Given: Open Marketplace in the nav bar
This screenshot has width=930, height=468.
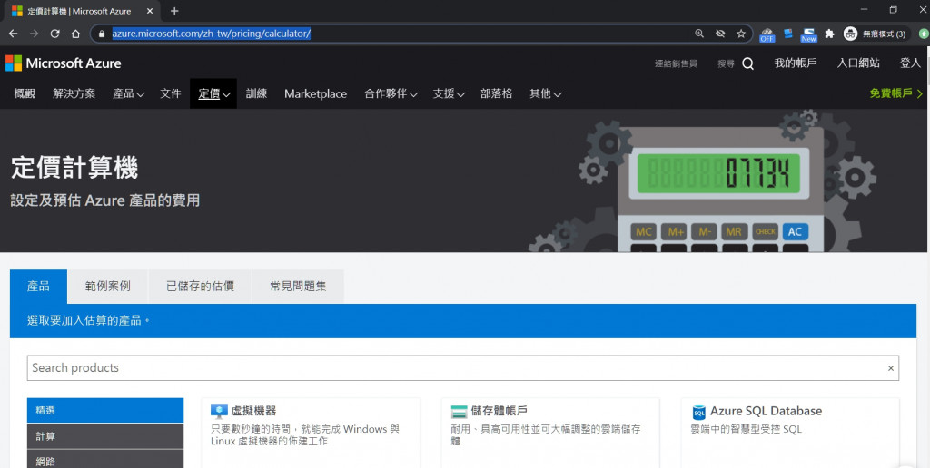Looking at the screenshot, I should click(x=315, y=93).
